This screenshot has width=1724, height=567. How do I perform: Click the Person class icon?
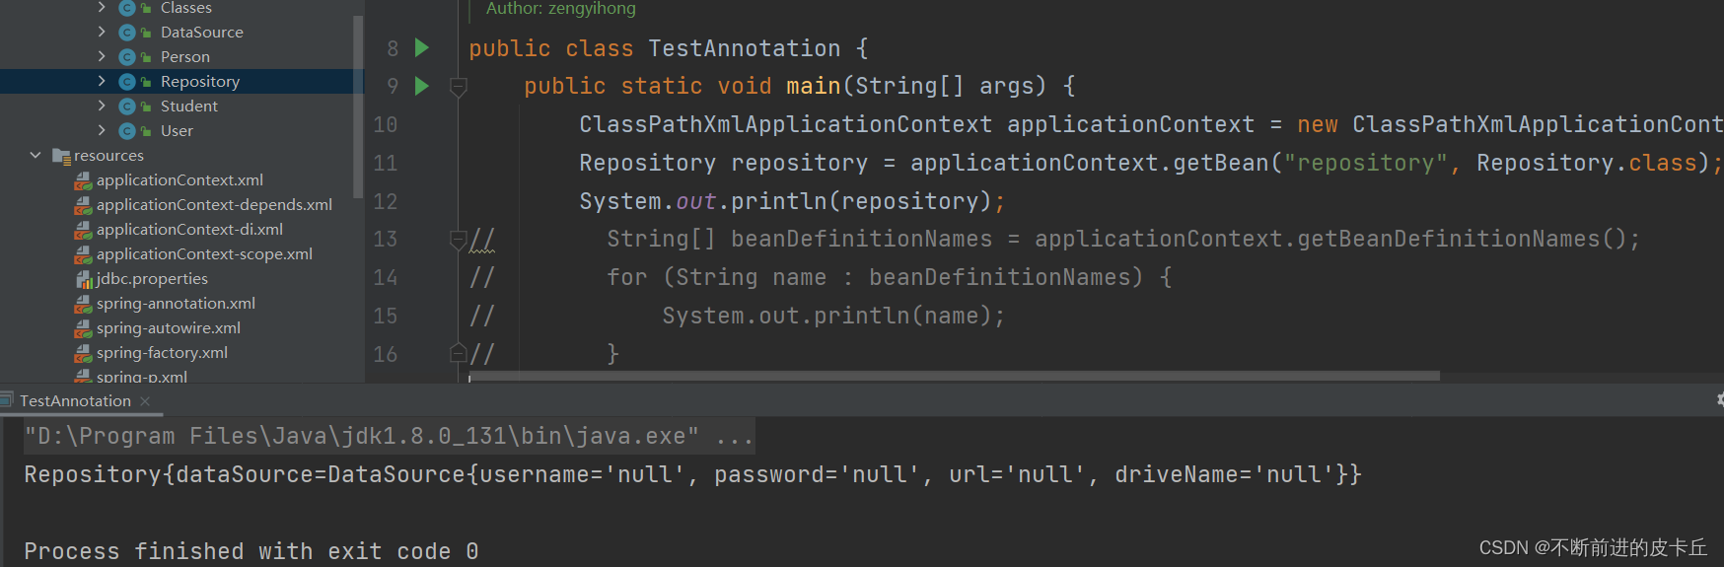(x=127, y=57)
